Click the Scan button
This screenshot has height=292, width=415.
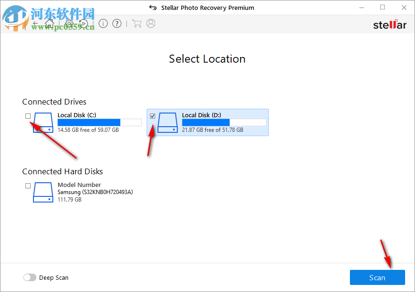point(377,277)
